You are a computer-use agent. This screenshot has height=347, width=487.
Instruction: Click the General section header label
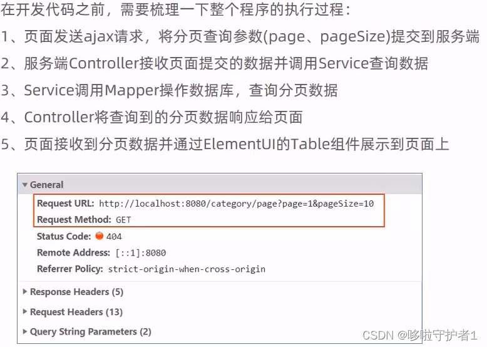click(46, 185)
